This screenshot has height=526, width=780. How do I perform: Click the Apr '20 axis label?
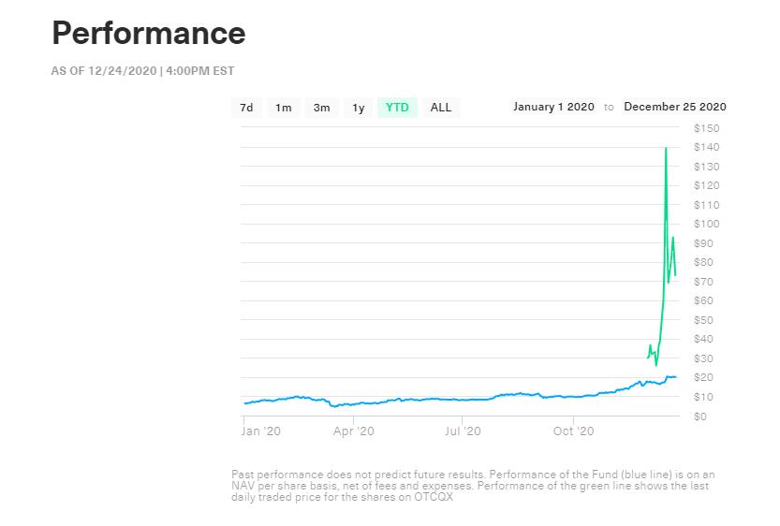click(353, 431)
